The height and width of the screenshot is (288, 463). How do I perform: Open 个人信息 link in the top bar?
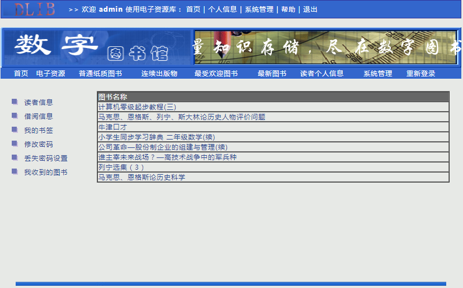[x=223, y=9]
